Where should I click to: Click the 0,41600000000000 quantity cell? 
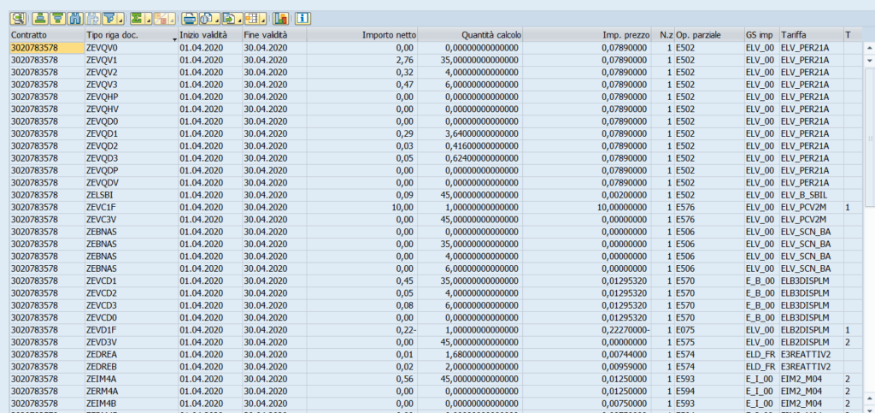tap(470, 145)
